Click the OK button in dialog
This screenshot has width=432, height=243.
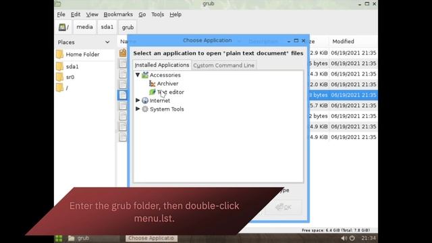click(283, 207)
